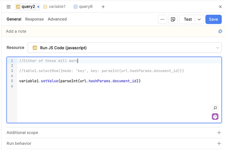Close the query editor panel
Image resolution: width=225 pixels, height=150 pixels.
[220, 7]
